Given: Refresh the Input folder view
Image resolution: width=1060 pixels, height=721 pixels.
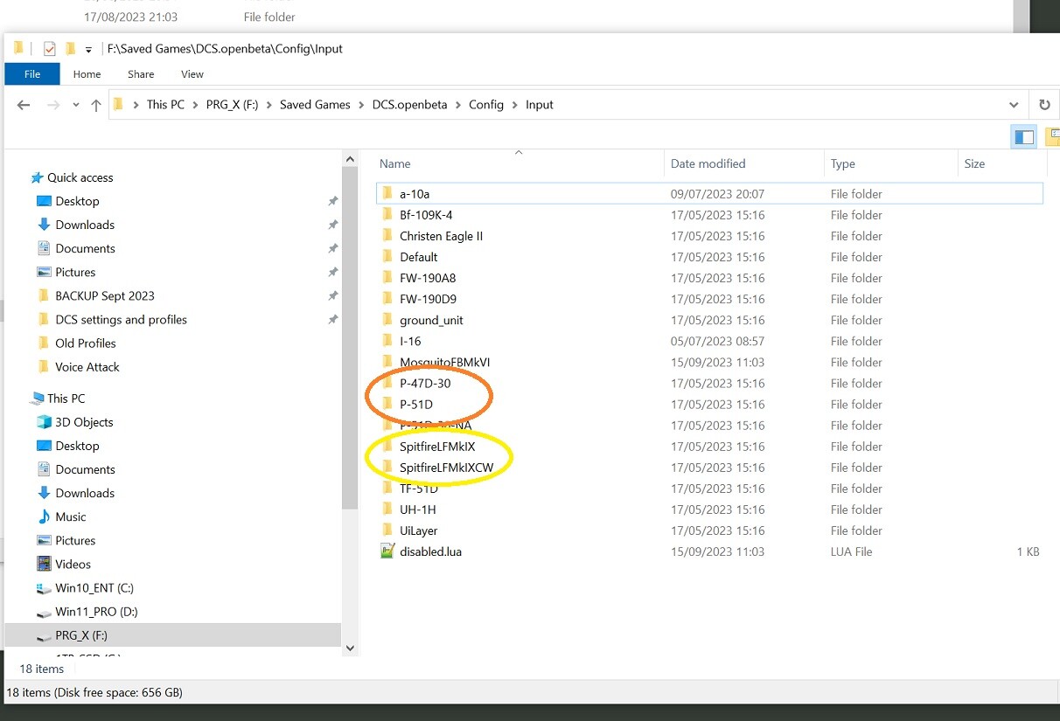Looking at the screenshot, I should coord(1044,105).
